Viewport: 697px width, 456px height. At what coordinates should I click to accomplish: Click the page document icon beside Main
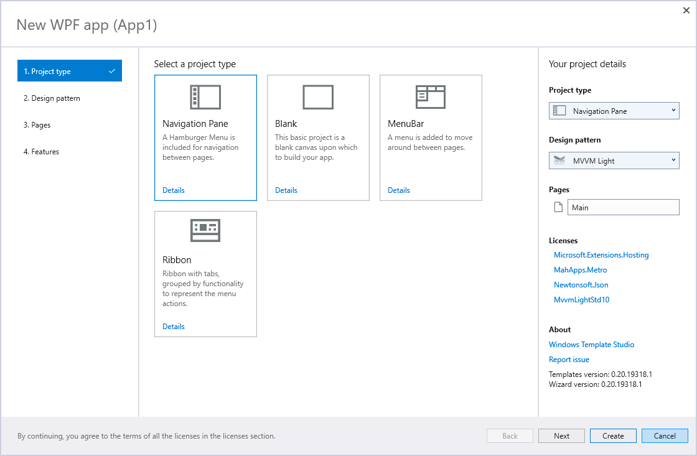tap(558, 207)
